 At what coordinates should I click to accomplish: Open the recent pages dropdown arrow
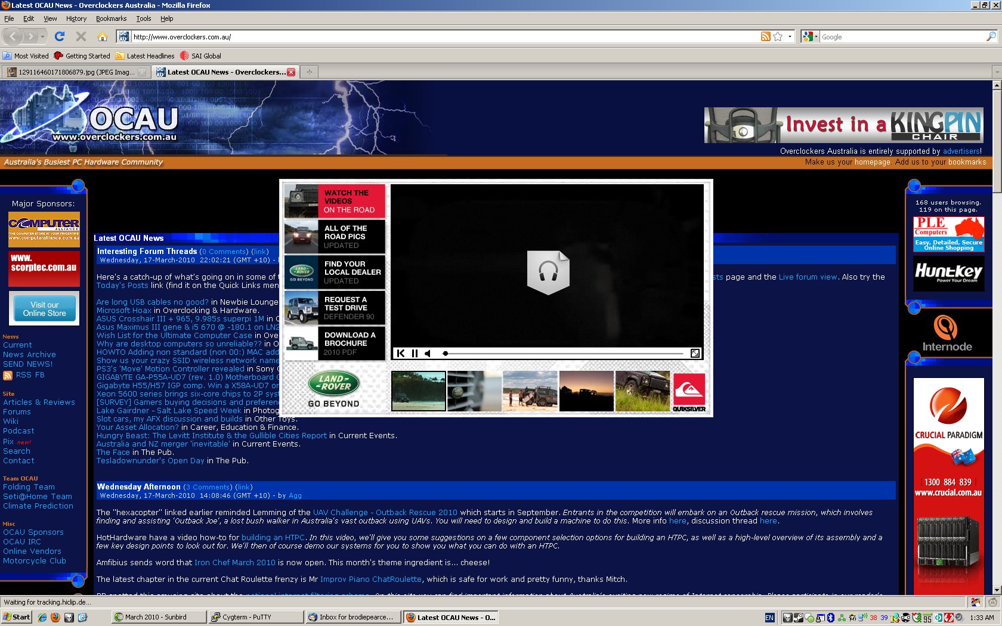42,36
